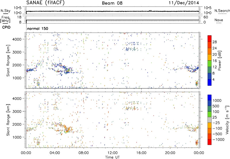This screenshot has width=230, height=159.
Task: Click the "20:00" time axis tick label
Action: [170, 153]
